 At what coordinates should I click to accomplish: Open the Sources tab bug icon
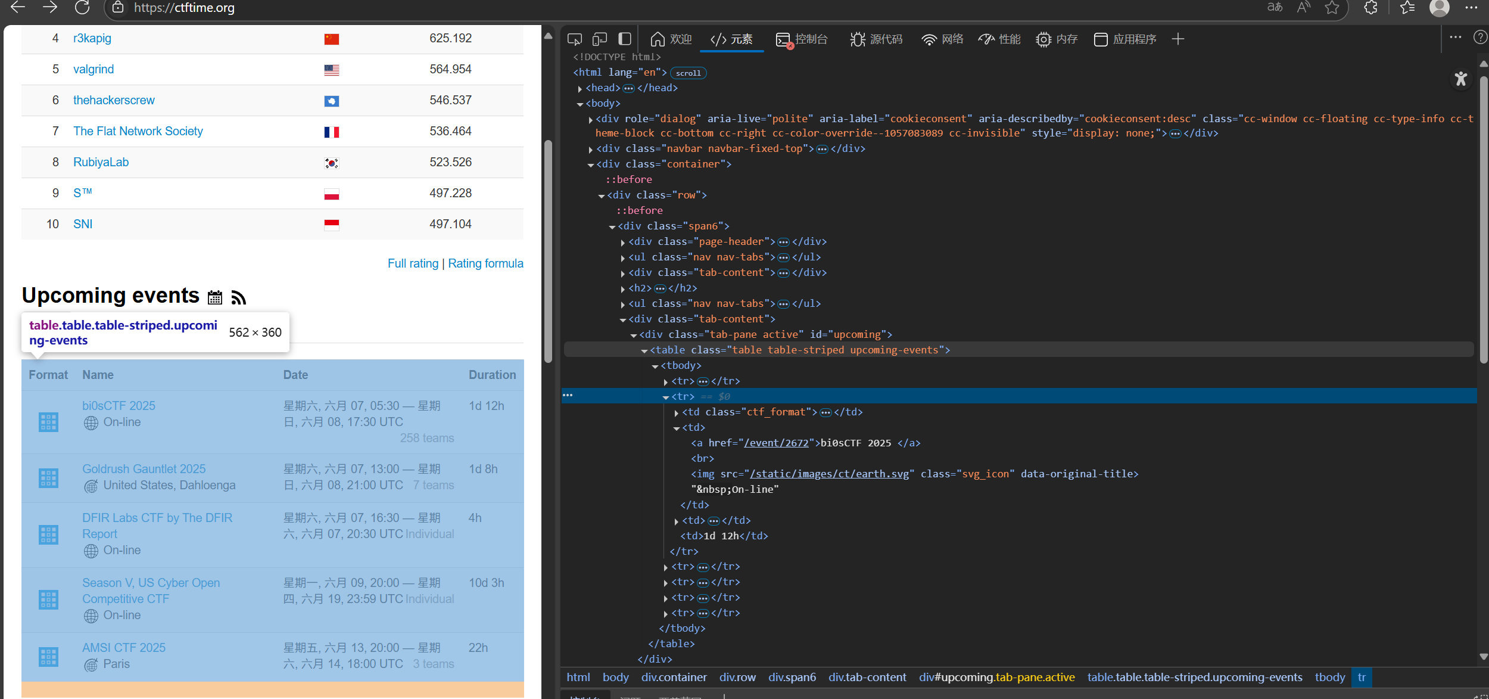click(x=858, y=39)
